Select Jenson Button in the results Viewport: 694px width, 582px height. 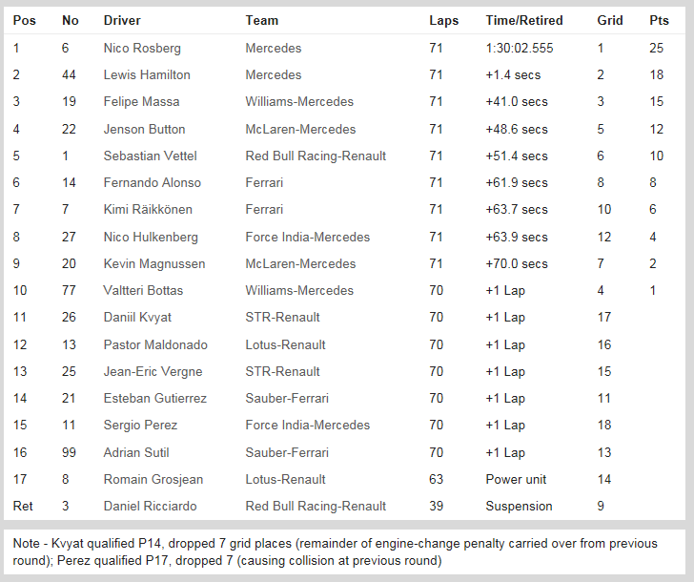pos(144,129)
